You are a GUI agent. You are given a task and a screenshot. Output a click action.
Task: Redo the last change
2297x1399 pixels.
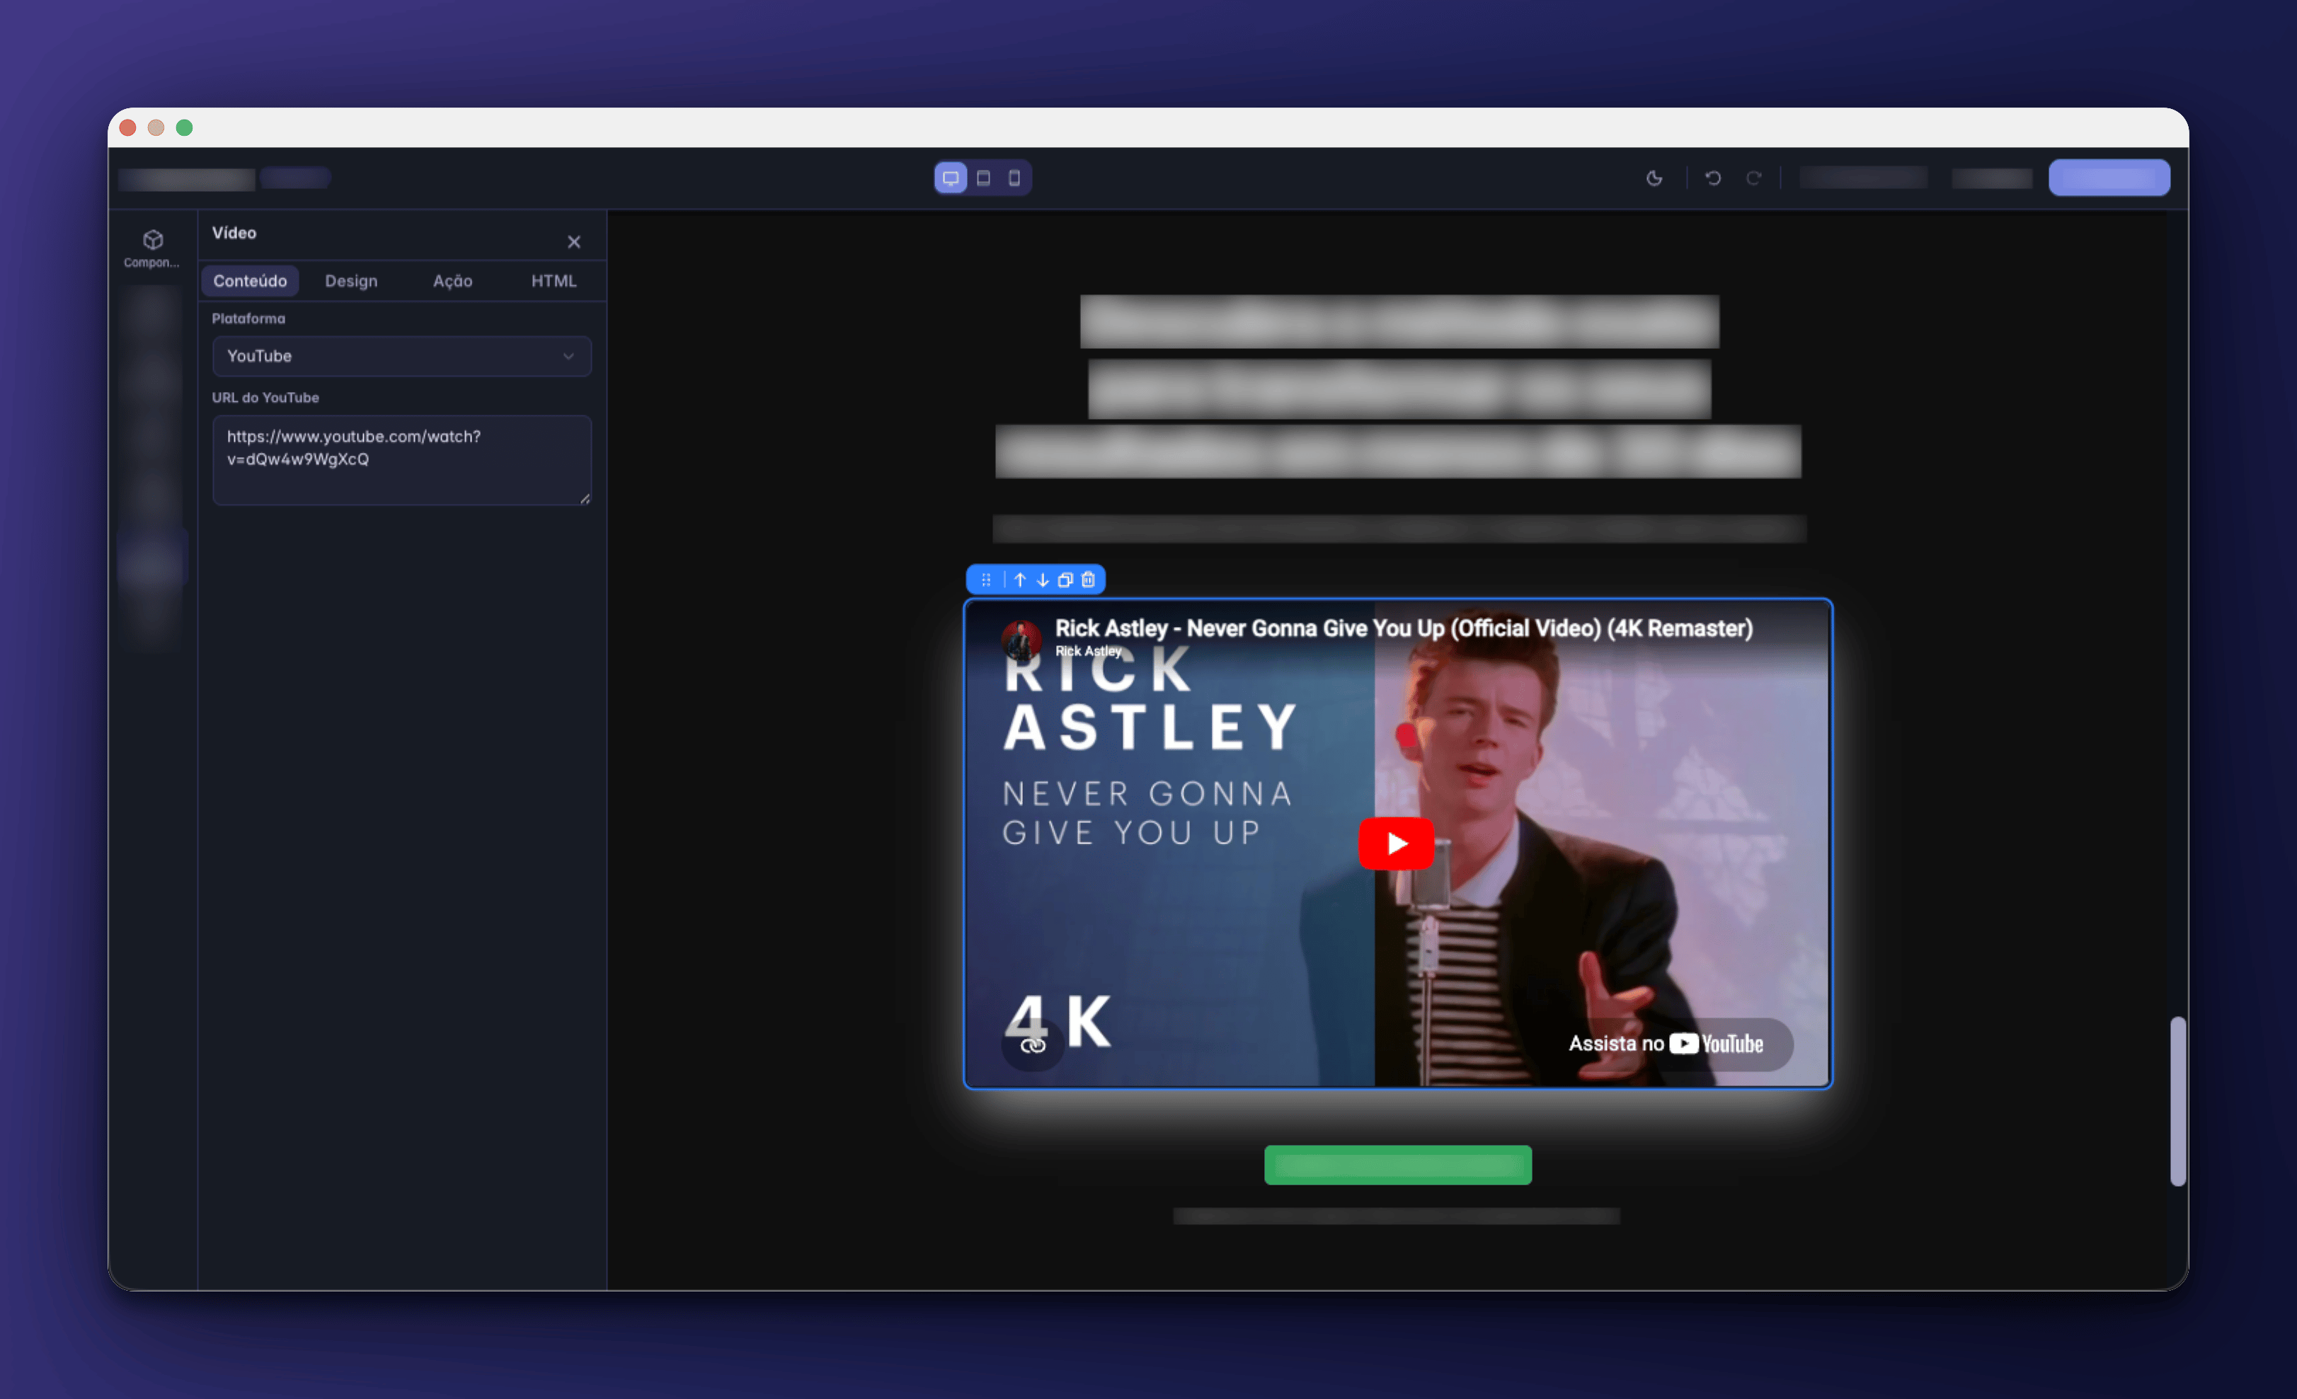coord(1753,178)
